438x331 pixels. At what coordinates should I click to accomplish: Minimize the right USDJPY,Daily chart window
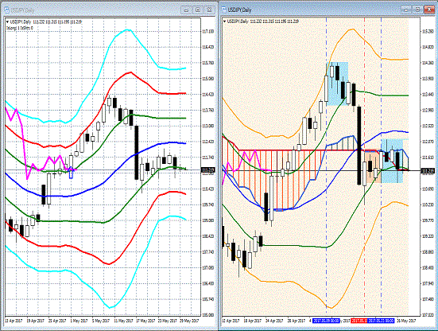(405, 10)
